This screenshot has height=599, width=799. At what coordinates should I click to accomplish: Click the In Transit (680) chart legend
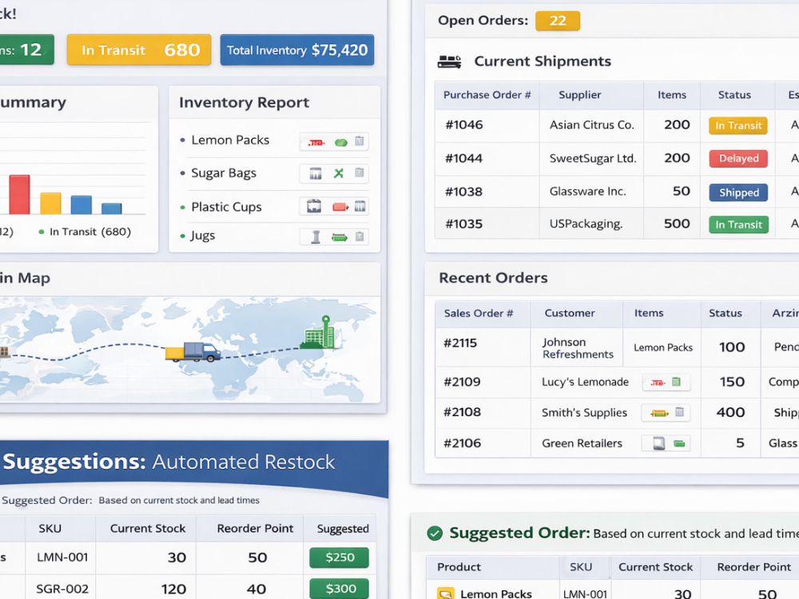point(85,232)
